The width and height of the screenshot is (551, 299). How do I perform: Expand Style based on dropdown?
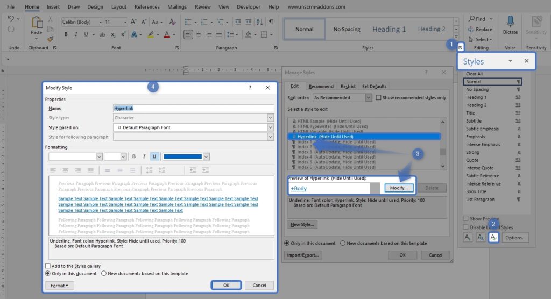[270, 127]
